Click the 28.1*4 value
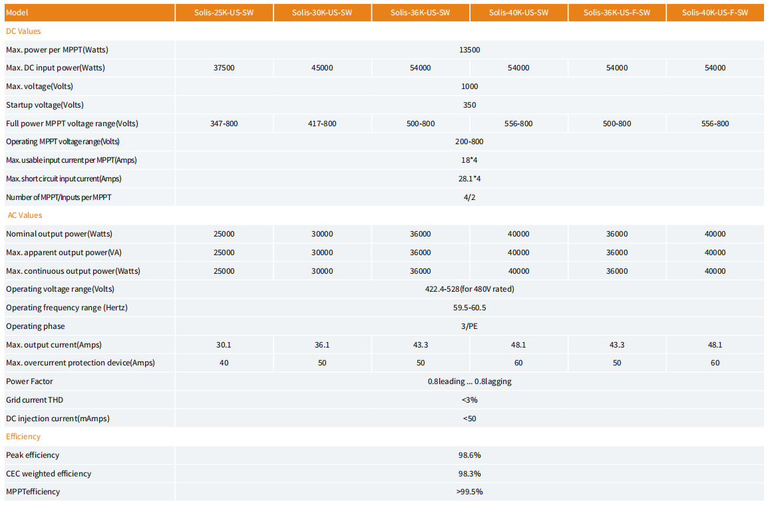Screen dimensions: 772x505 [x=469, y=179]
